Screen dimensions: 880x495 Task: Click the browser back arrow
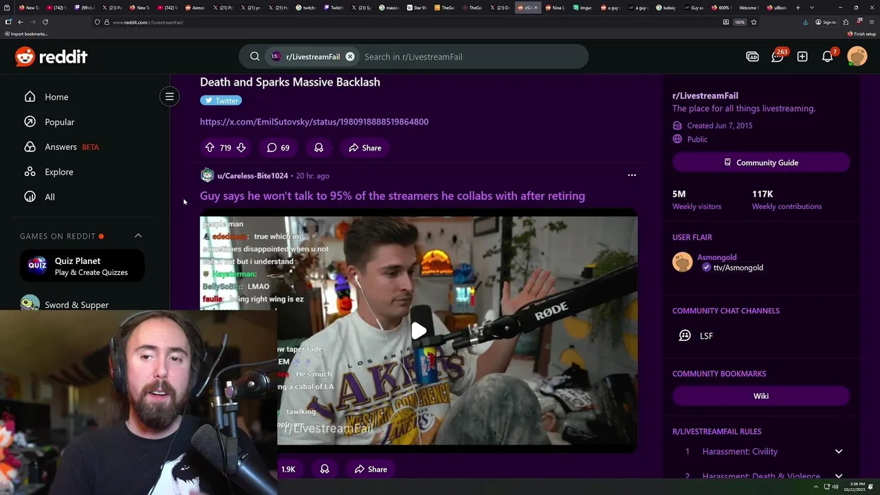(20, 22)
